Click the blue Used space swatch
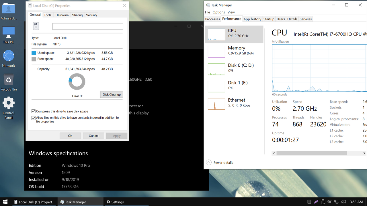 (x=34, y=53)
